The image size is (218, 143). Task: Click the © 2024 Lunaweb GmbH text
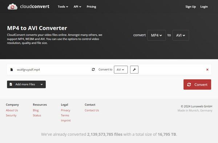197,106
